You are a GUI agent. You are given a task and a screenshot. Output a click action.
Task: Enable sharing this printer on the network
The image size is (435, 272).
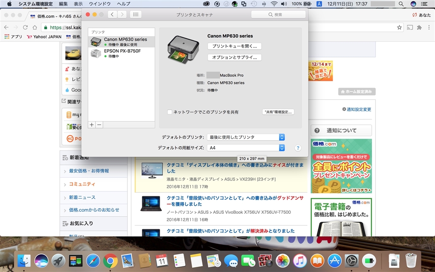tap(170, 112)
